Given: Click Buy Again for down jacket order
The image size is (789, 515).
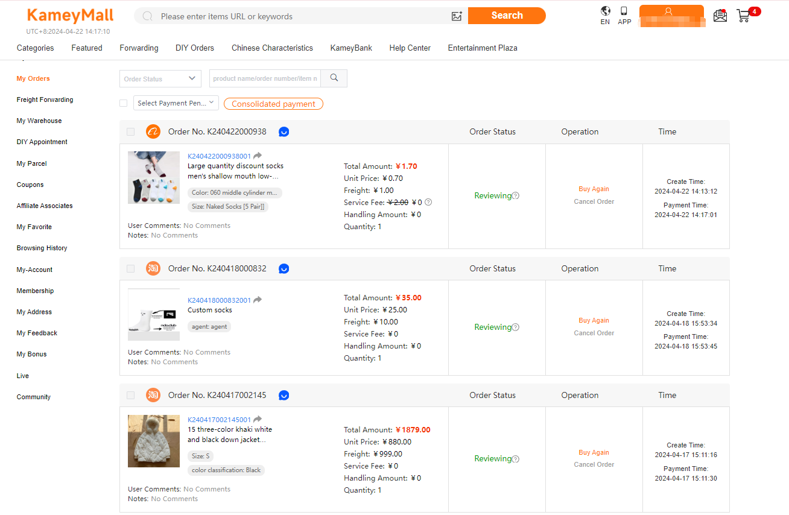Looking at the screenshot, I should click(x=594, y=452).
